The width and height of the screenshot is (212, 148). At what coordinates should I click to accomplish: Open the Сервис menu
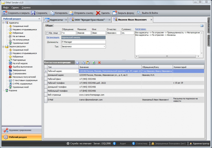coord(15,7)
